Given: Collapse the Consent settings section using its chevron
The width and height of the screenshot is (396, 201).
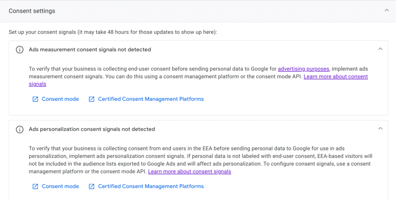Looking at the screenshot, I should pos(386,11).
